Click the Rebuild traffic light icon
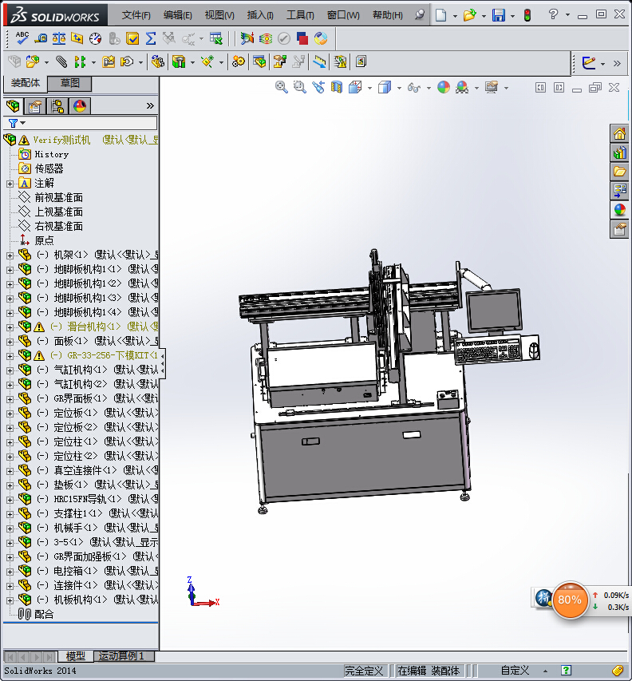Image resolution: width=632 pixels, height=681 pixels. pyautogui.click(x=527, y=15)
